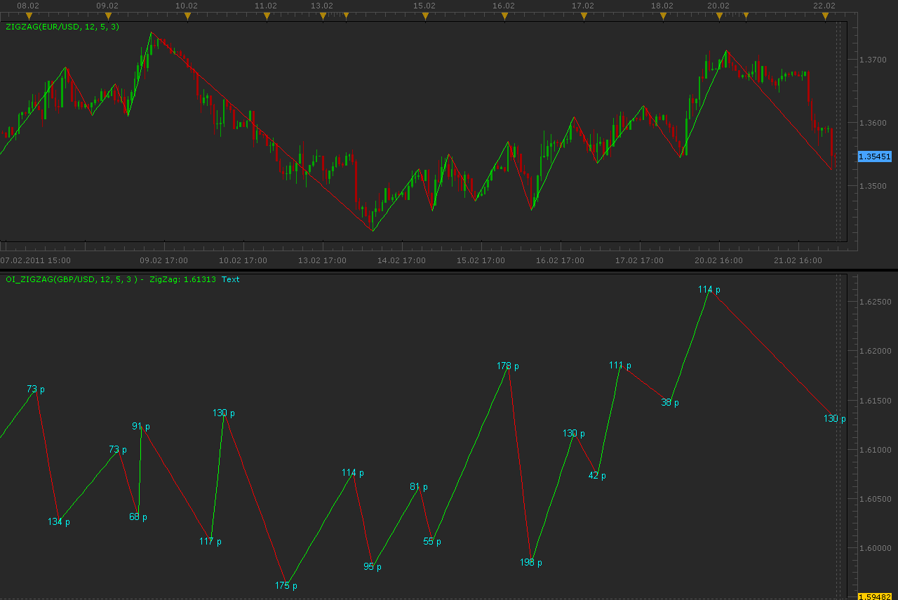This screenshot has height=600, width=898.
Task: Select the 38 p swing label
Action: pos(670,402)
